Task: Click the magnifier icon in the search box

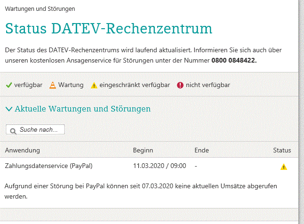Action: point(13,131)
